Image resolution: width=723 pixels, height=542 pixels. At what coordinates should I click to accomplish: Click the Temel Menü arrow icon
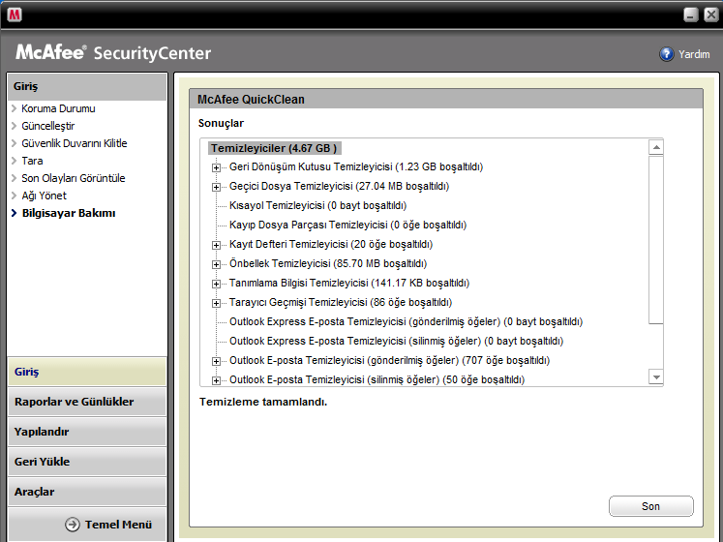73,525
